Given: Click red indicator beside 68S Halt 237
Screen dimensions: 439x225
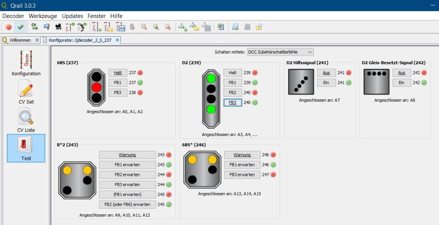Looking at the screenshot, I should pos(140,73).
